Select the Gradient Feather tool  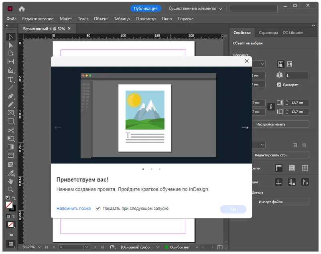pos(11,155)
